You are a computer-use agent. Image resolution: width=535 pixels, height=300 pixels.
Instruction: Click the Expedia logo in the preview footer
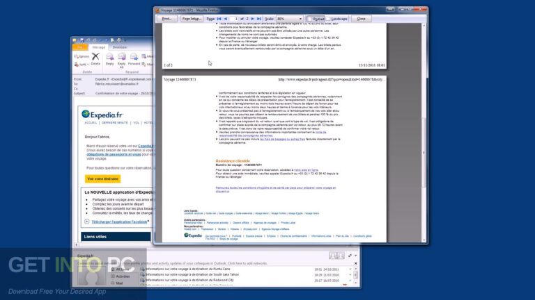point(193,235)
